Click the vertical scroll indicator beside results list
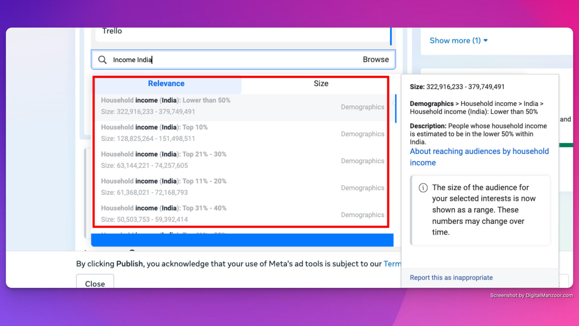Screen dimensions: 579x326 point(395,106)
